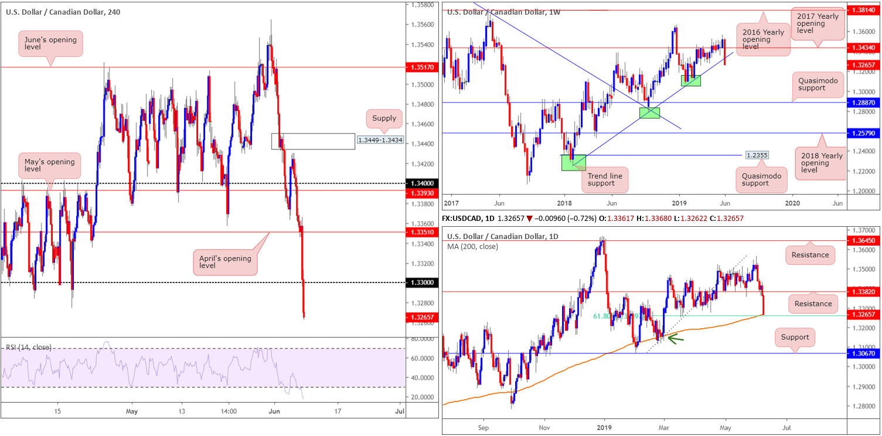Image resolution: width=882 pixels, height=436 pixels.
Task: Click Resistance callout below 1.33820
Action: tap(813, 304)
